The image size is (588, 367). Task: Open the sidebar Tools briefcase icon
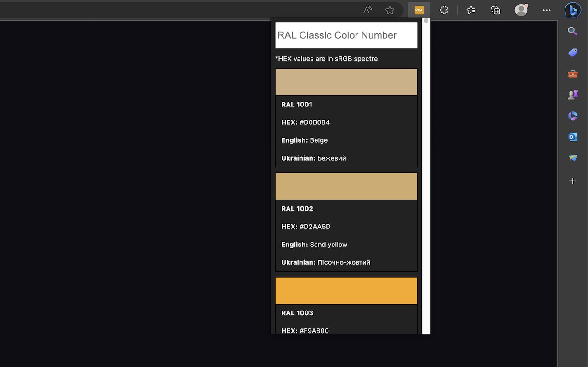click(x=572, y=74)
